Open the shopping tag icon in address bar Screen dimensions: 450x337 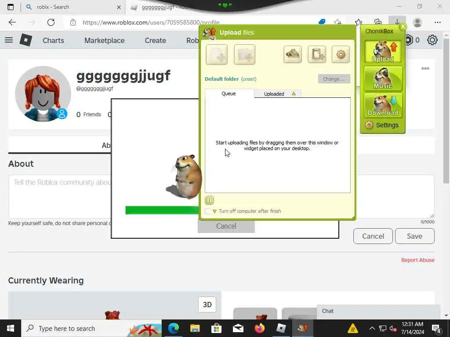click(322, 22)
